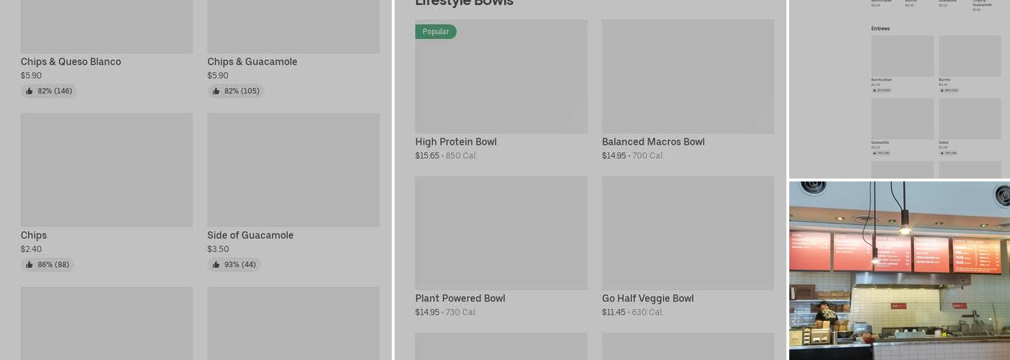Open the restaurant counter photo
The height and width of the screenshot is (360, 1010).
pos(899,271)
